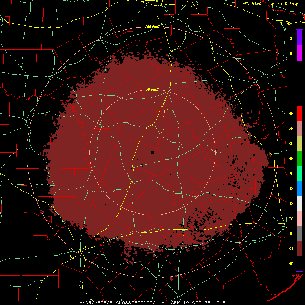
Task: Click the yellow BD legend swatch
Action: (x=299, y=144)
